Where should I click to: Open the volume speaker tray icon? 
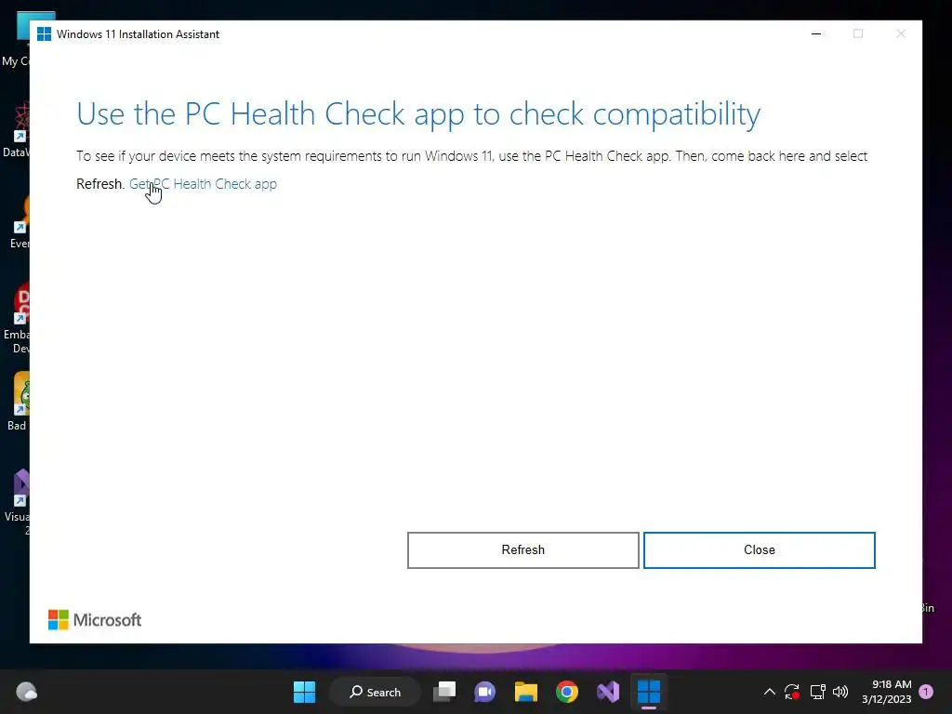(840, 692)
